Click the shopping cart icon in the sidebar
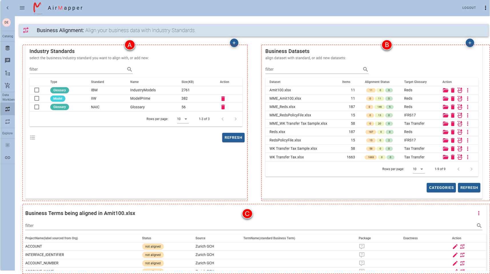 [7, 85]
